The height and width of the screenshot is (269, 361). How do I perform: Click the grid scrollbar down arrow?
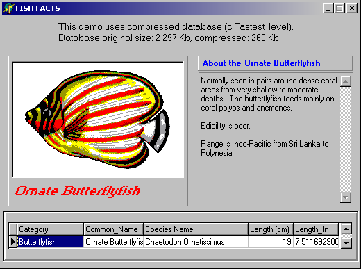click(346, 243)
